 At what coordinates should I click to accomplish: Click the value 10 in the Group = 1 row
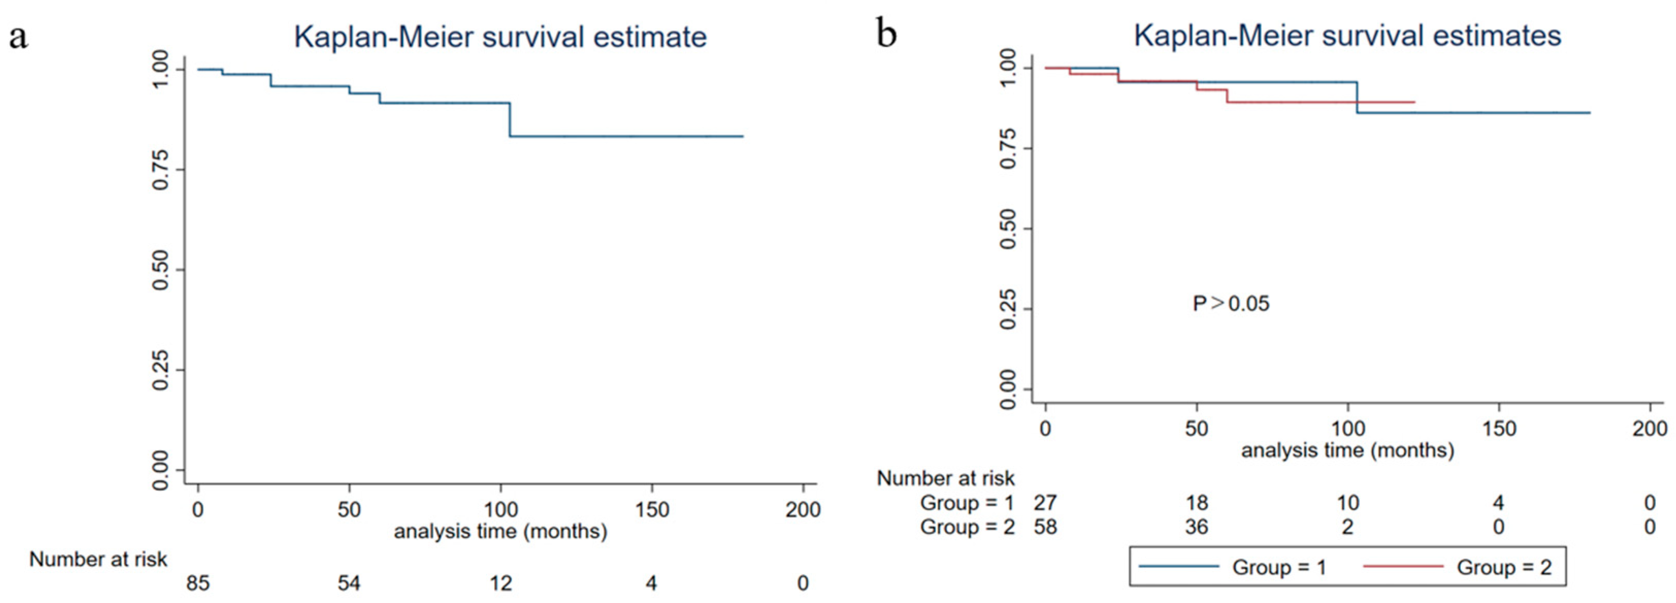click(x=1348, y=503)
